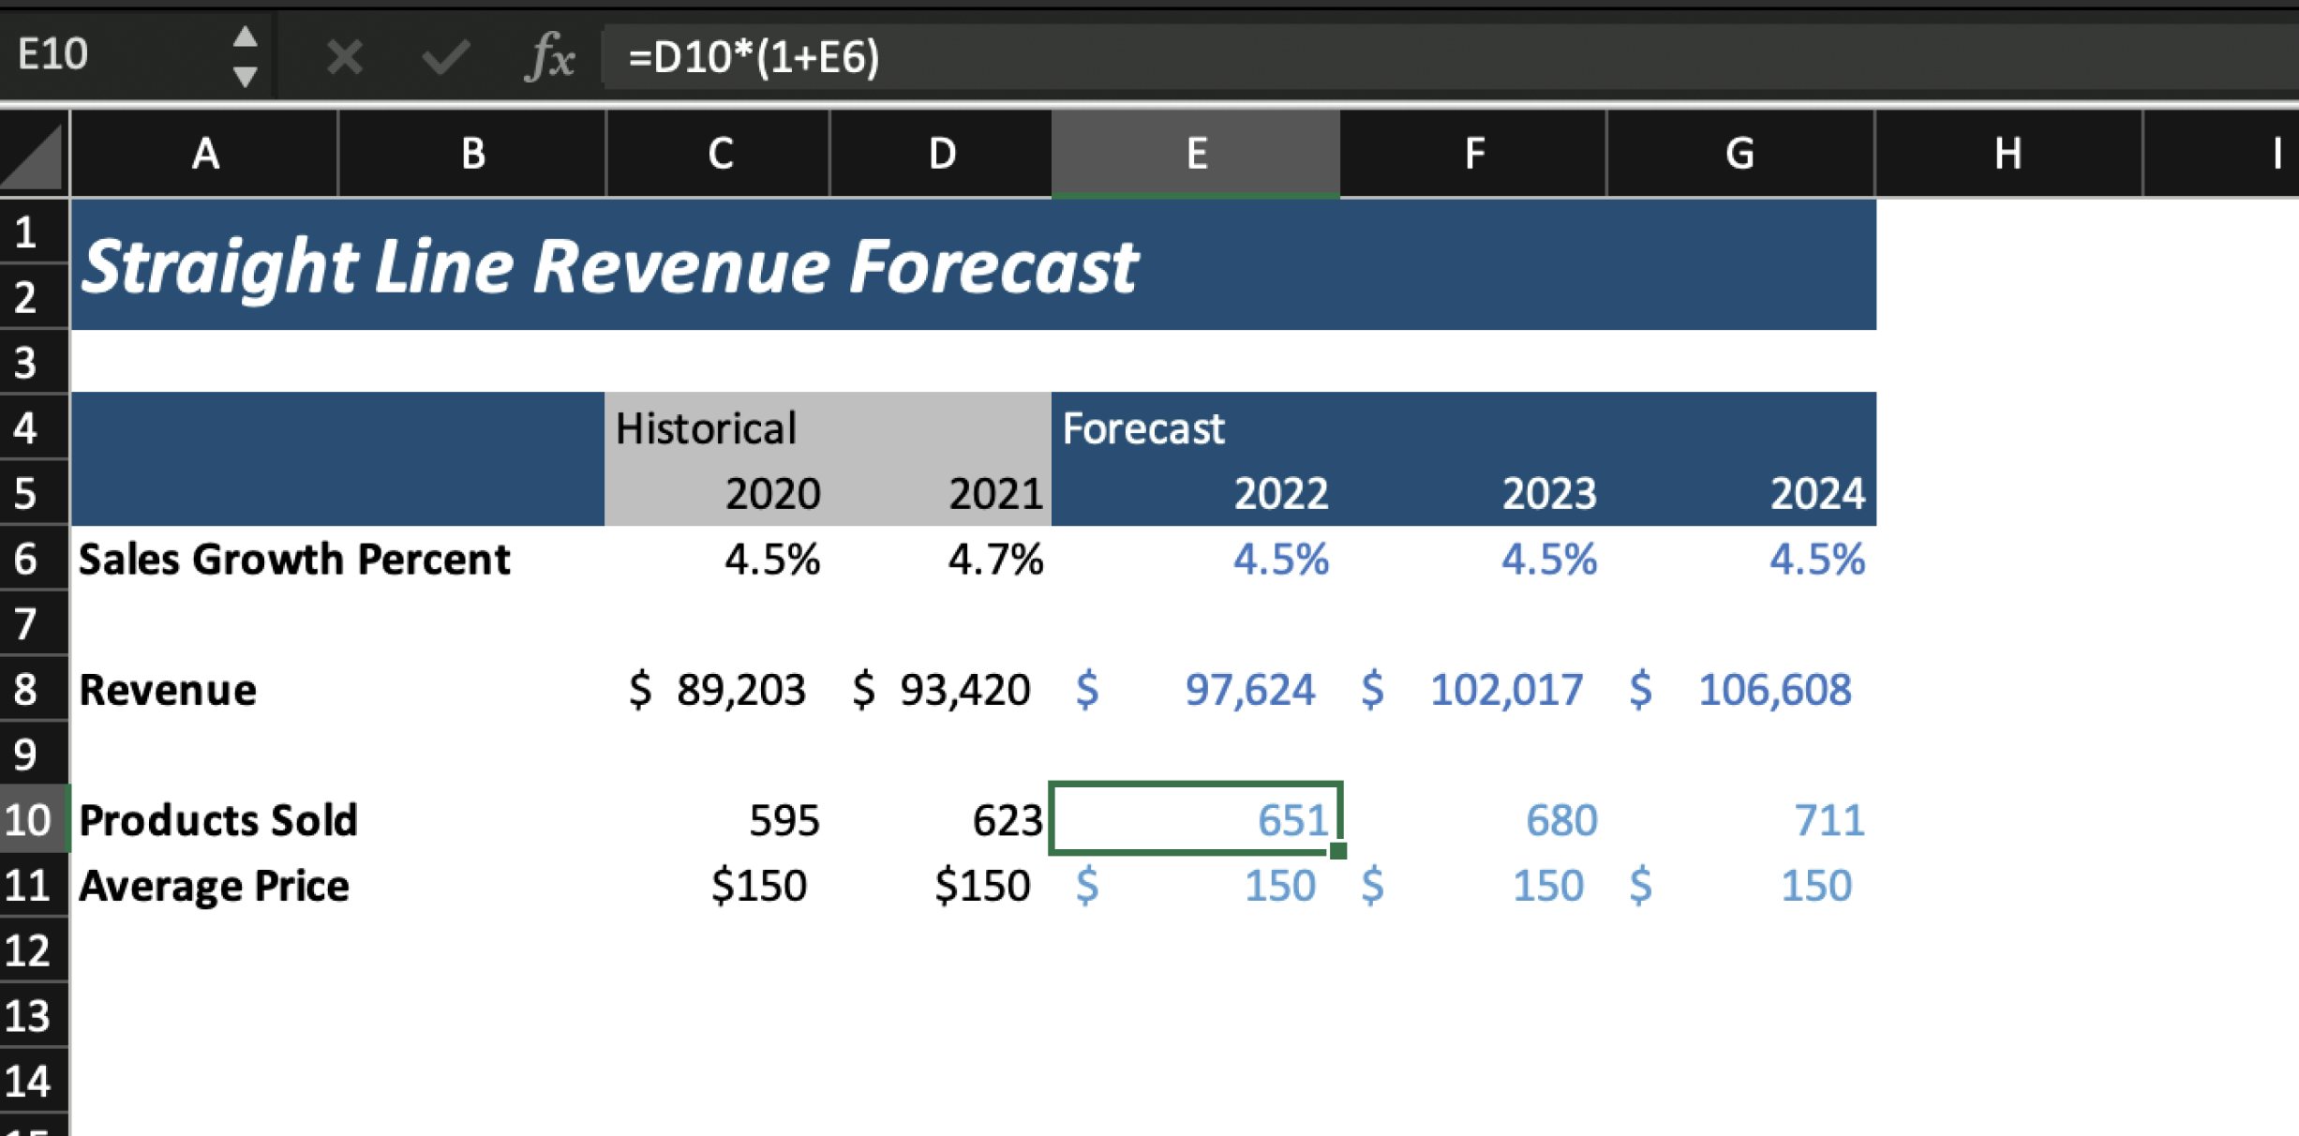Click the fill handle on cell E10
This screenshot has width=2299, height=1136.
click(1338, 850)
